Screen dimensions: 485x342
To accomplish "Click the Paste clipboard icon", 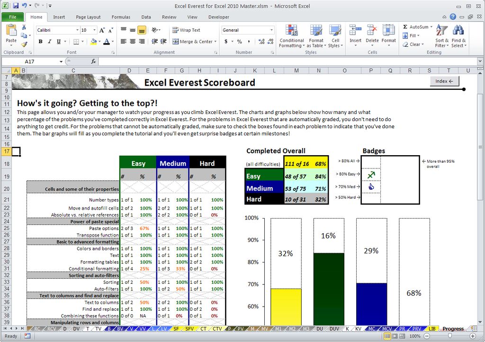I will pyautogui.click(x=11, y=31).
